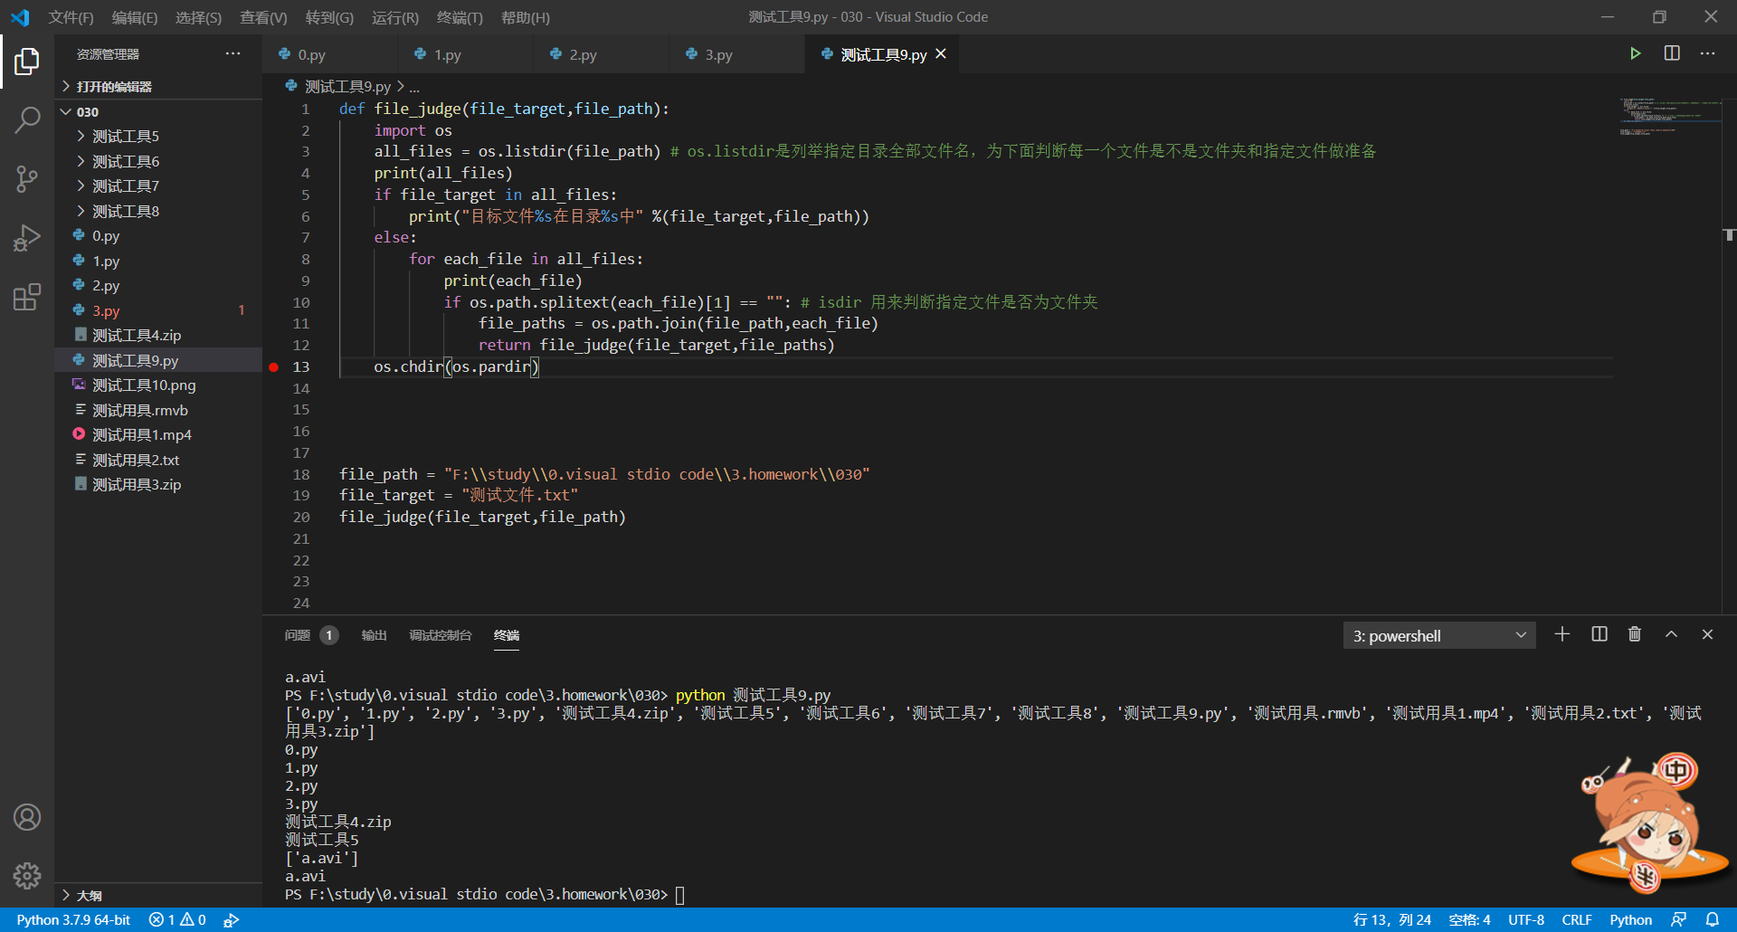The image size is (1737, 932).
Task: Open the Extensions view
Action: point(27,297)
